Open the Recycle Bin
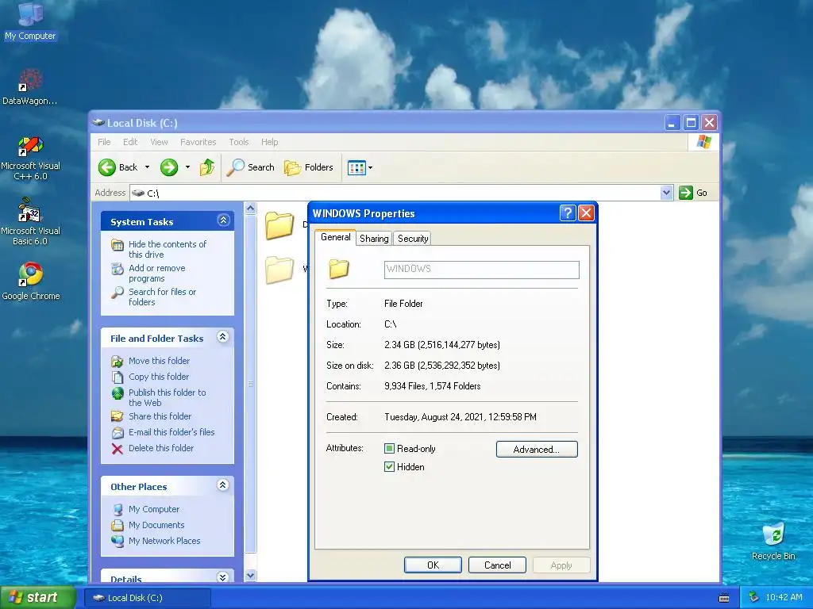This screenshot has height=609, width=813. (773, 541)
